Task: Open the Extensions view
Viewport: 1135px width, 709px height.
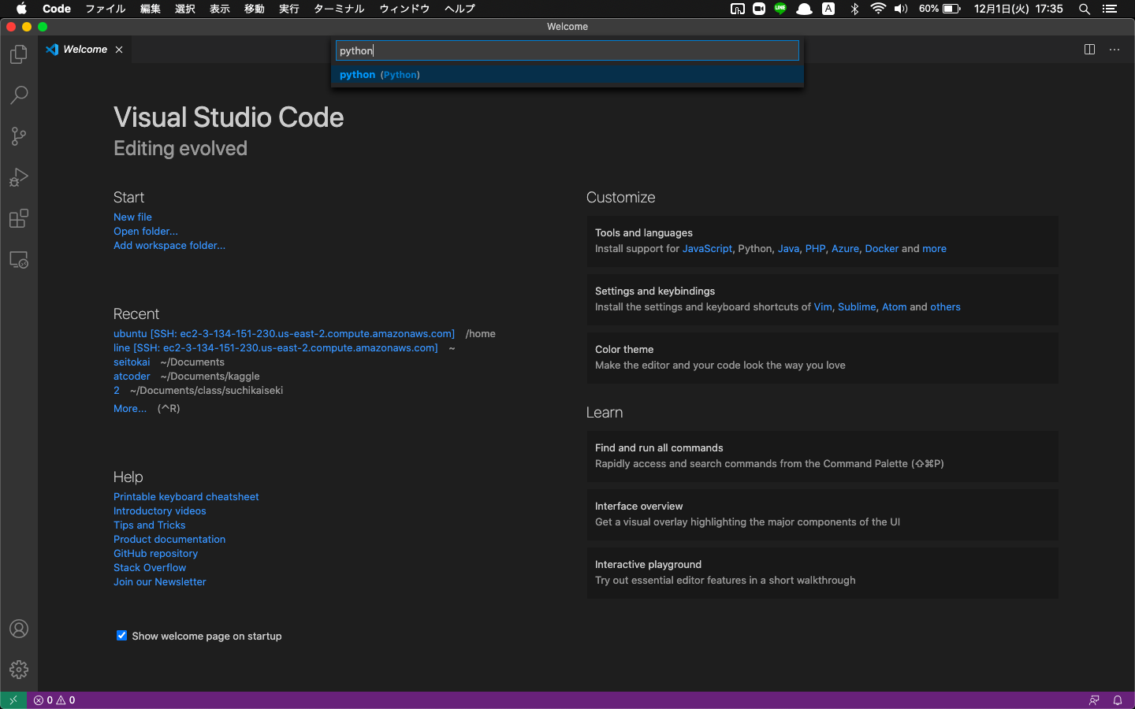Action: click(x=19, y=218)
